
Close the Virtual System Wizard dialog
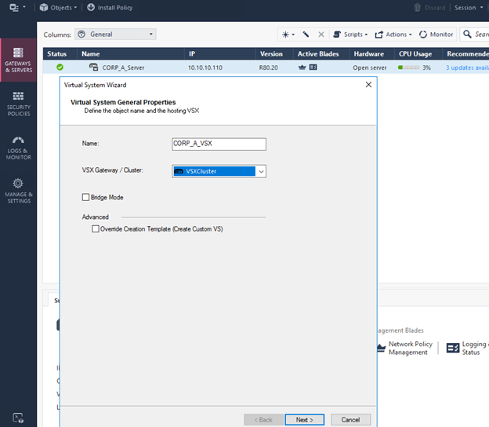368,85
